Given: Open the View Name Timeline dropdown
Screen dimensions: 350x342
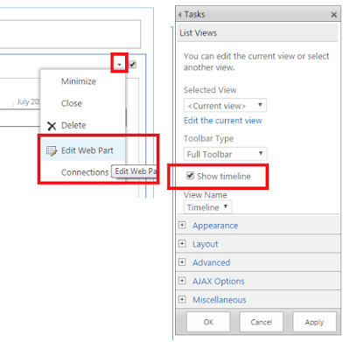Looking at the screenshot, I should pos(207,207).
